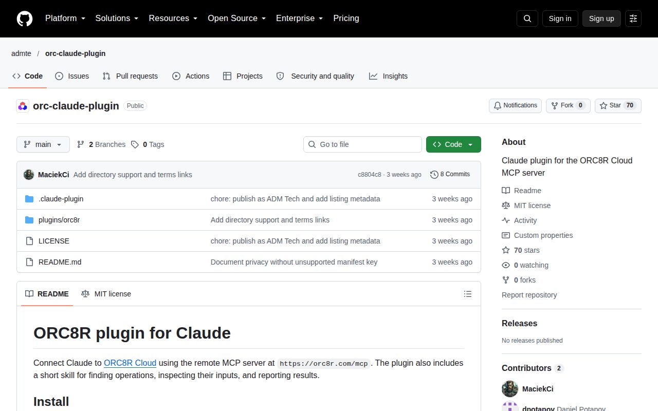658x411 pixels.
Task: Click MaciekCi avatar under Contributors
Action: click(510, 389)
